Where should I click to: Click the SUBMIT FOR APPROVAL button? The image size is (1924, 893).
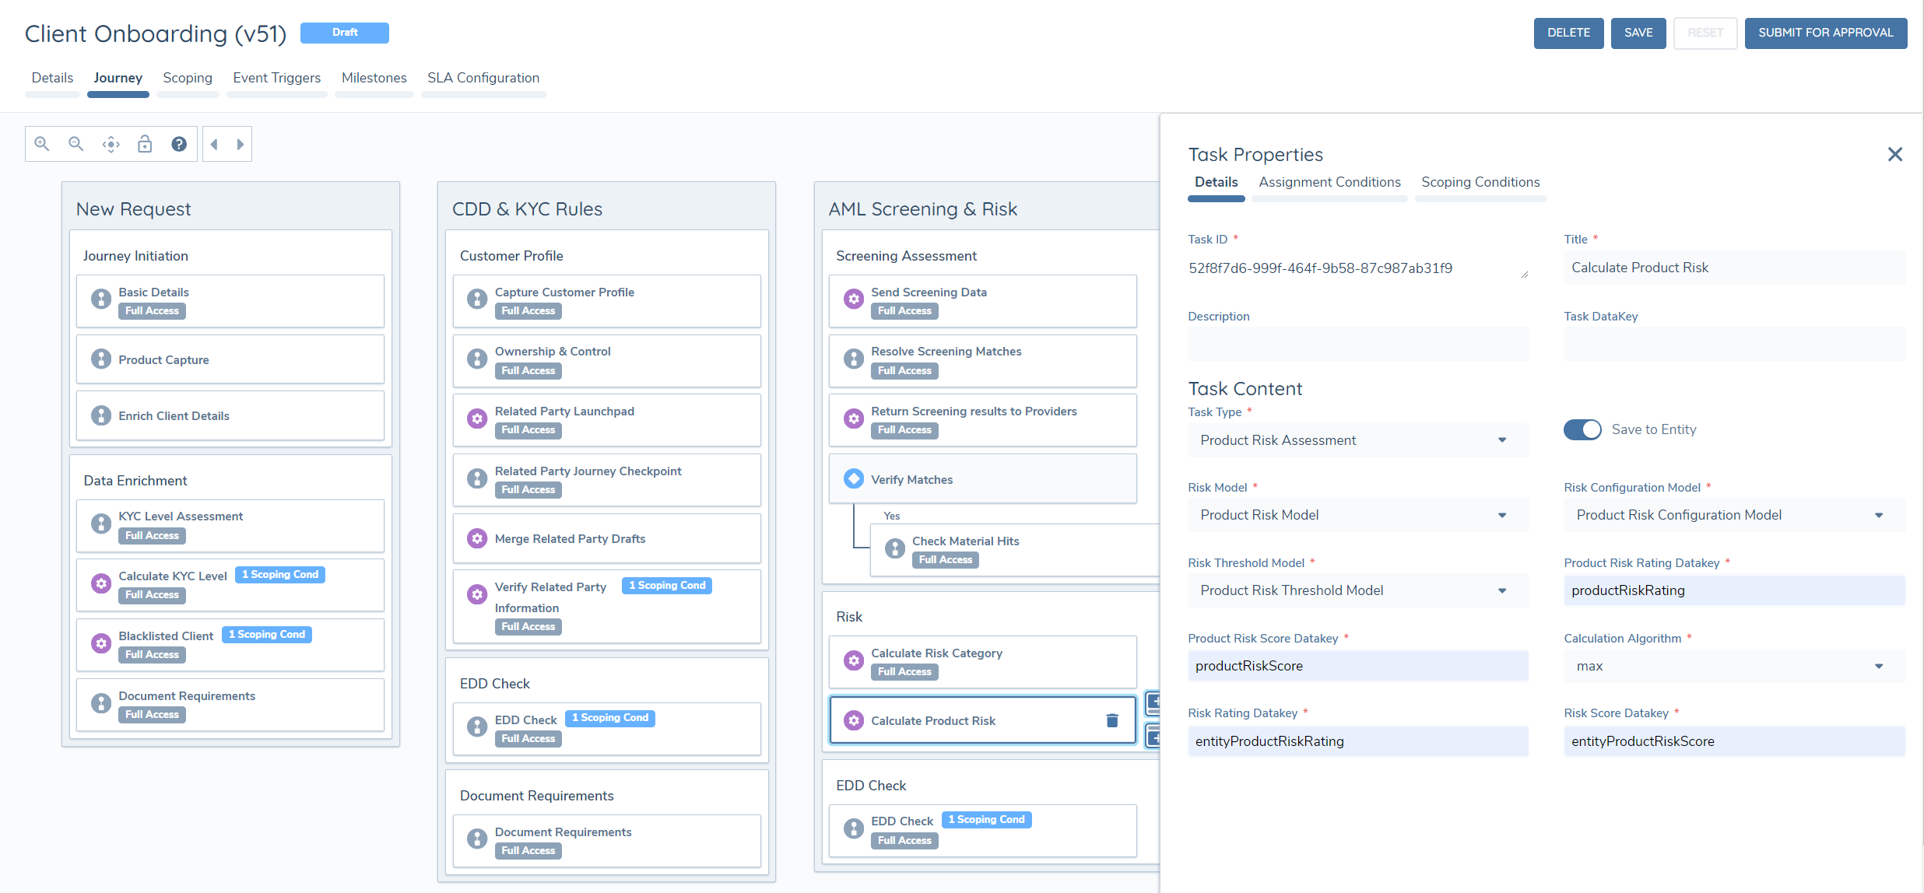click(x=1825, y=33)
